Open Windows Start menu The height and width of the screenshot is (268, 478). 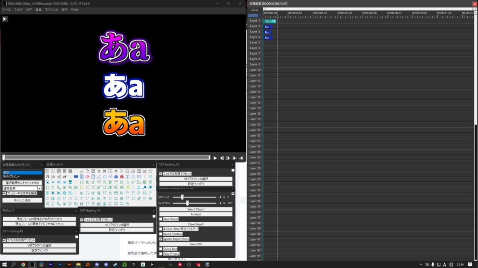point(4,264)
